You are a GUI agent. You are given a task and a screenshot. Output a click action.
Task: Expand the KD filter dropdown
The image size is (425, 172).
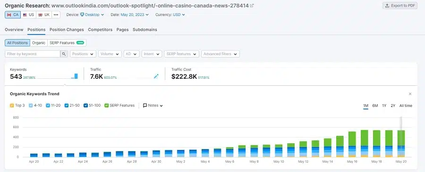131,54
